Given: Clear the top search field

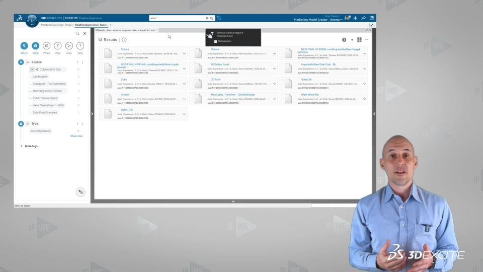Looking at the screenshot, I should point(207,18).
